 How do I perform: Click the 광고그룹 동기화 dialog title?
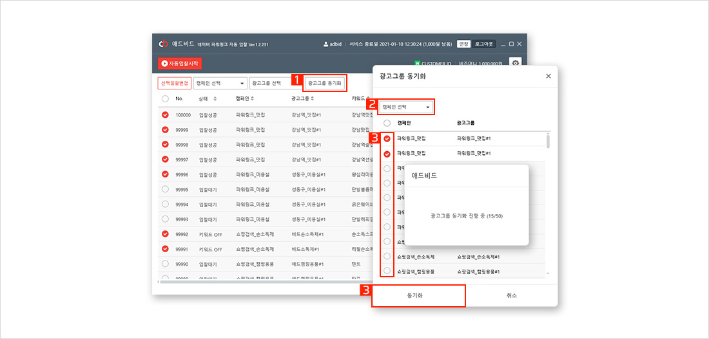(402, 76)
